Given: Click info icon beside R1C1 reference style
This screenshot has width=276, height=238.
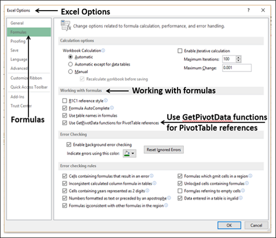Looking at the screenshot, I should point(106,100).
